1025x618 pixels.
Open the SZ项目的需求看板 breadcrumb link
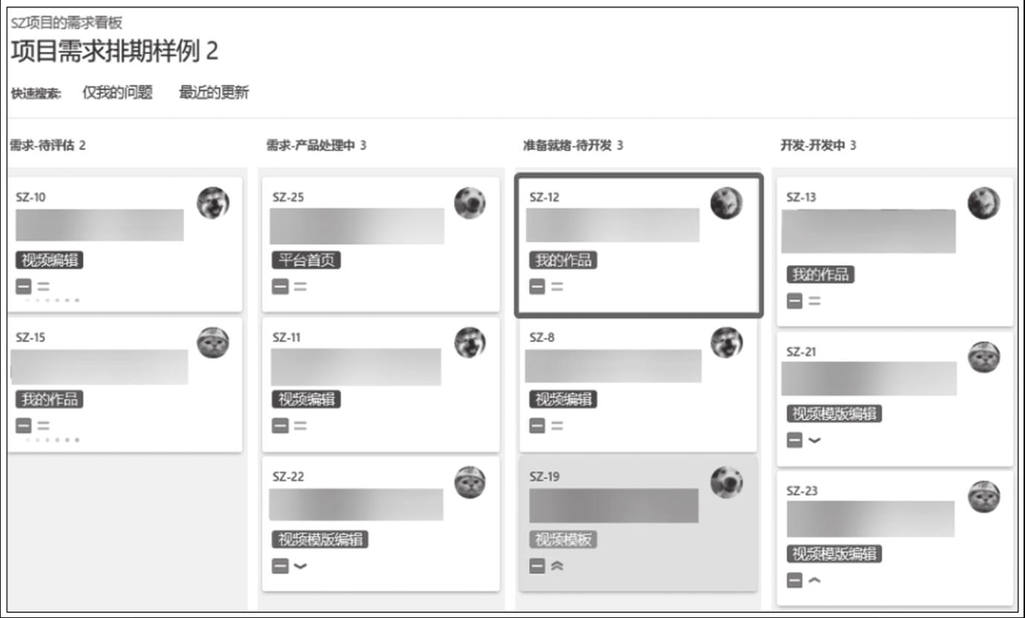click(66, 23)
